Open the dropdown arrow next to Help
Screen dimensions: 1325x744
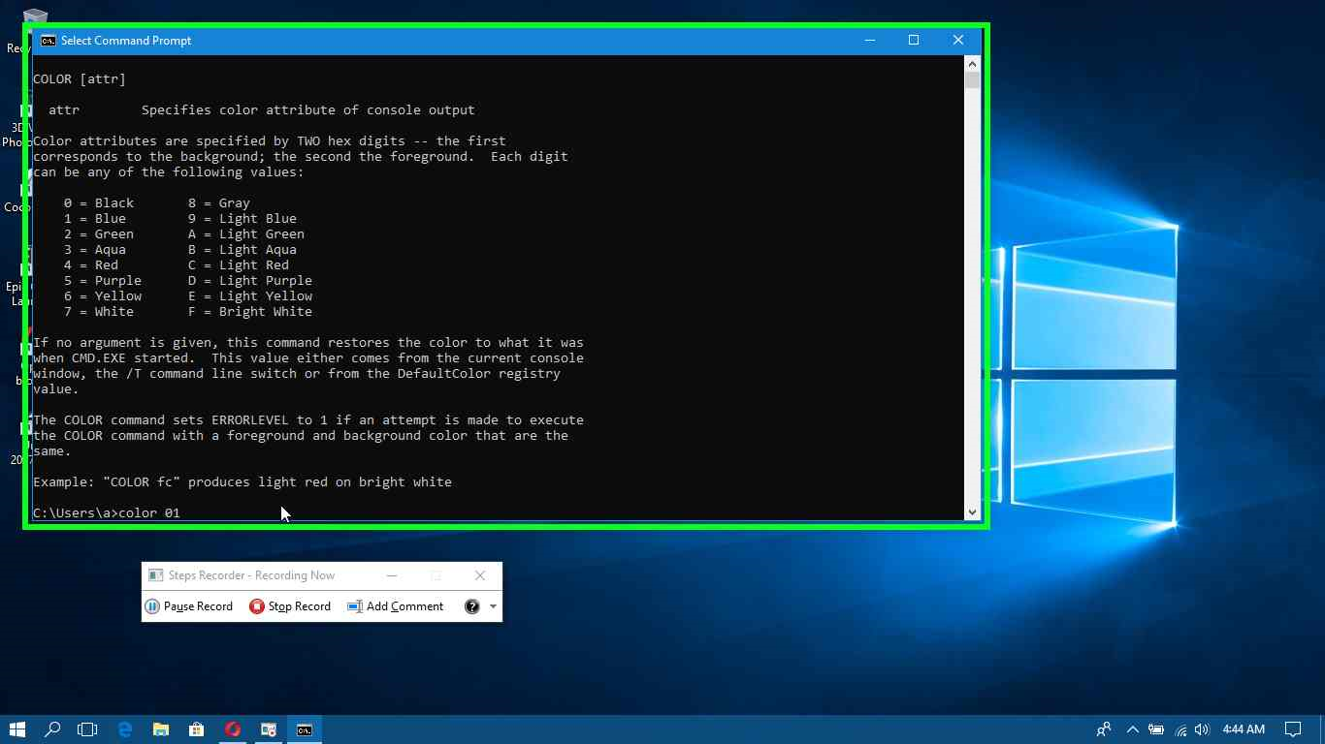coord(491,606)
